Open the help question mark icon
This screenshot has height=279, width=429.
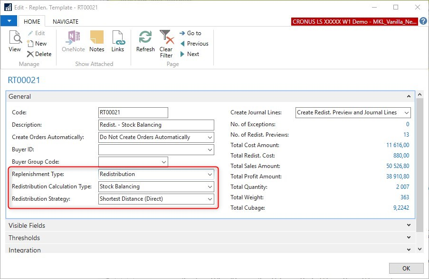tap(423, 21)
